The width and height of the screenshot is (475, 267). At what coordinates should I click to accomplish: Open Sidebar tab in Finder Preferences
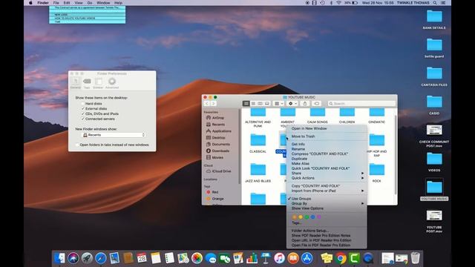[x=98, y=83]
